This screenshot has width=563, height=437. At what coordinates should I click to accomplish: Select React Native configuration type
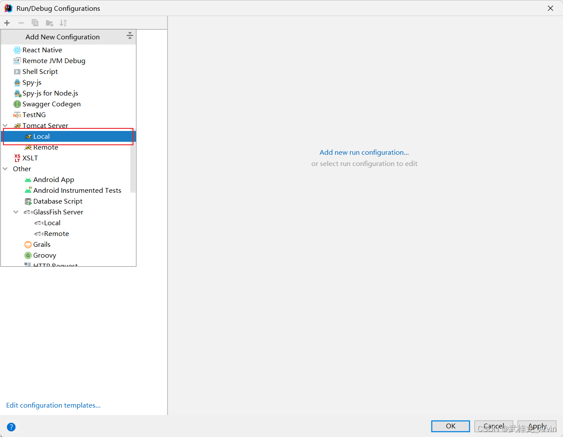pos(68,50)
